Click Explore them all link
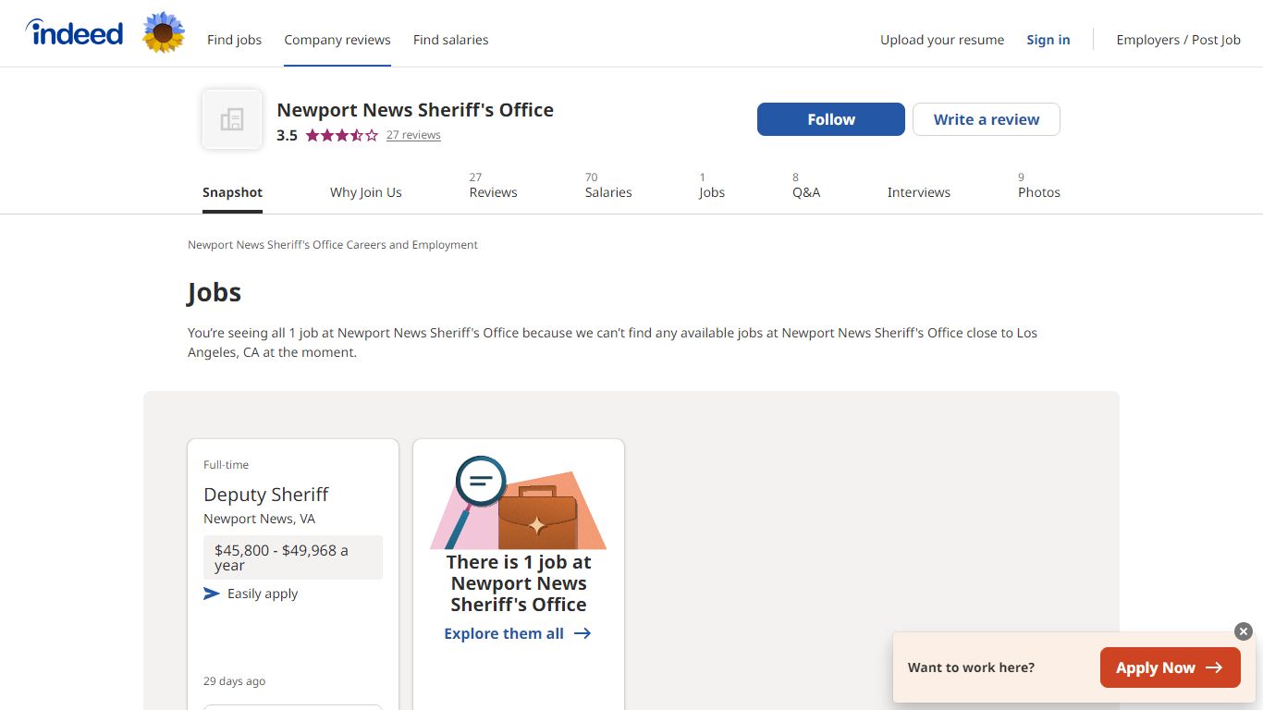Image resolution: width=1263 pixels, height=710 pixels. click(x=518, y=633)
